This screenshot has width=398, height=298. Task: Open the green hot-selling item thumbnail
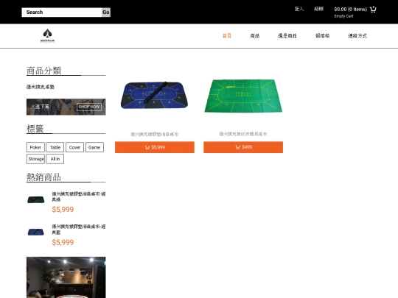tap(36, 199)
